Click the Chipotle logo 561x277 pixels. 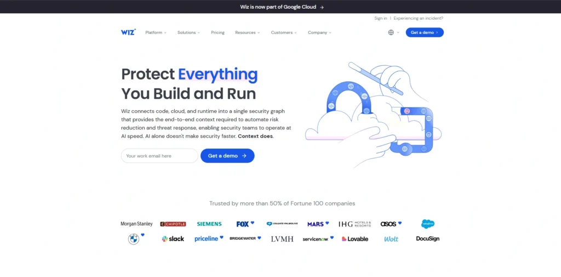(173, 224)
